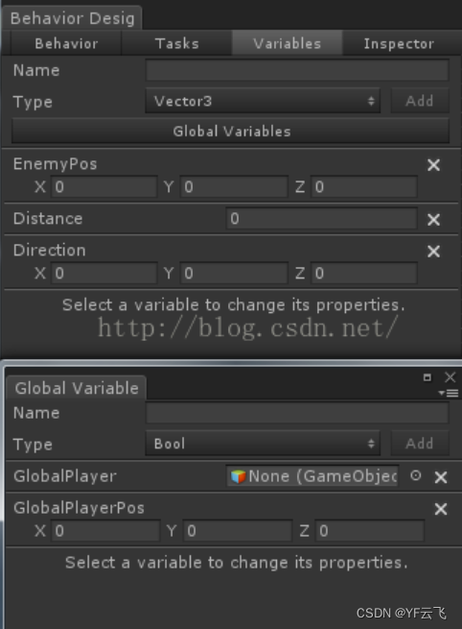Open the Vector3 type dropdown
The height and width of the screenshot is (629, 462).
tap(263, 101)
